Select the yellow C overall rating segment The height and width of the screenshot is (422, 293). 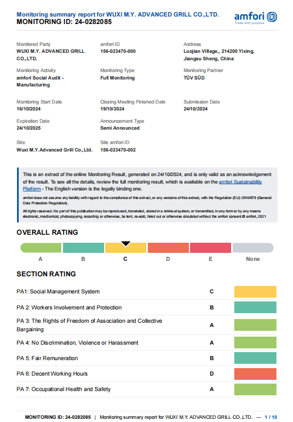(126, 248)
